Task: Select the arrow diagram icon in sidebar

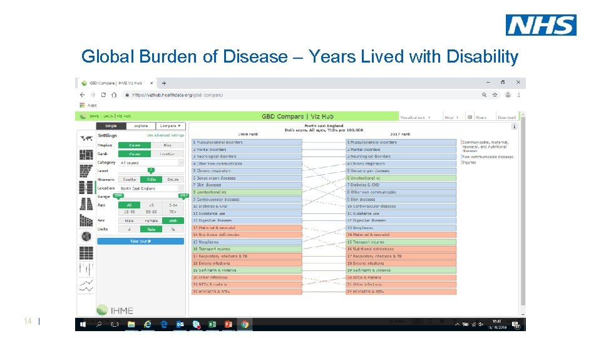Action: (x=86, y=188)
